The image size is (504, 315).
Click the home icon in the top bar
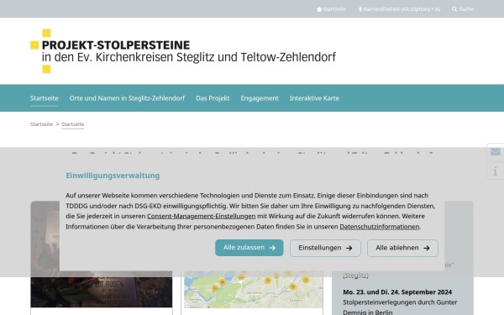[319, 9]
